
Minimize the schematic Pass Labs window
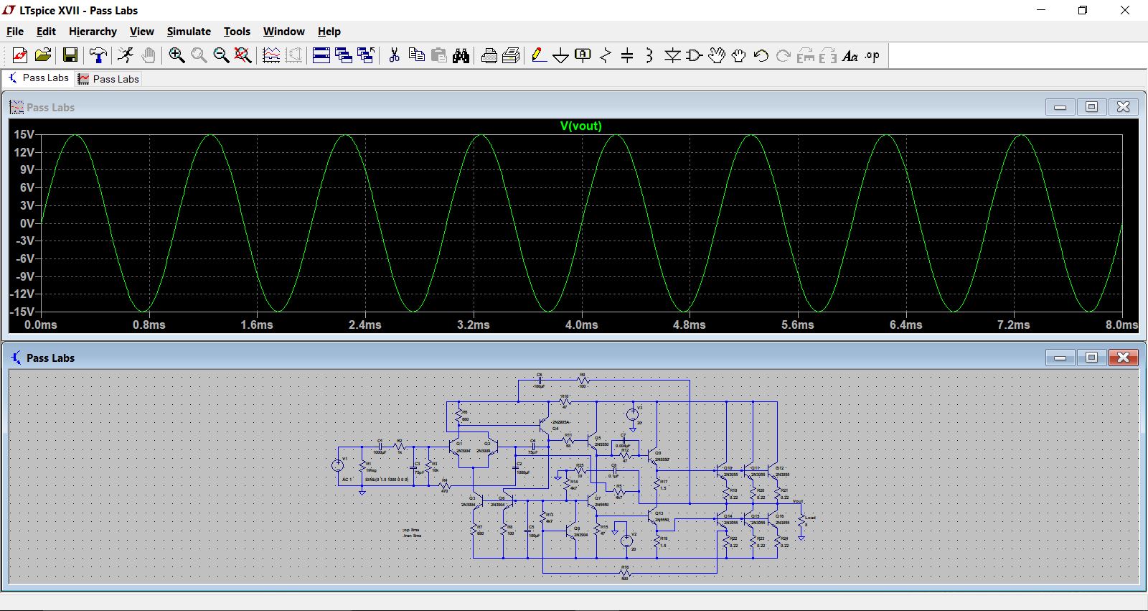1060,357
